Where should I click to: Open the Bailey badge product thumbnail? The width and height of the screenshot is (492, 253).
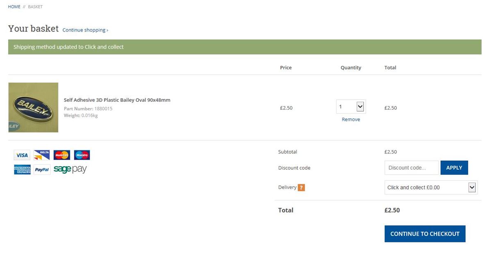coord(33,107)
